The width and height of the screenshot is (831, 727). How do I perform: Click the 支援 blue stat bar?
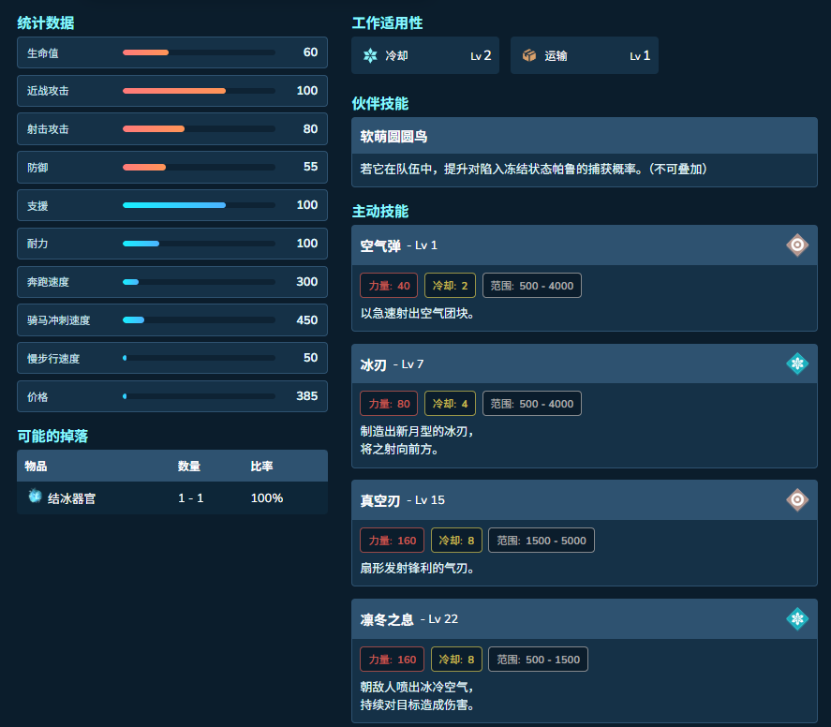[199, 205]
